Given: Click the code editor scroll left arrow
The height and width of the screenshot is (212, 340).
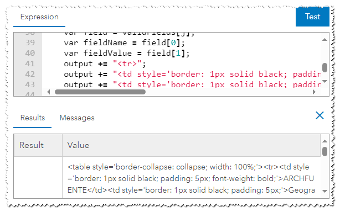Looking at the screenshot, I should coord(49,92).
